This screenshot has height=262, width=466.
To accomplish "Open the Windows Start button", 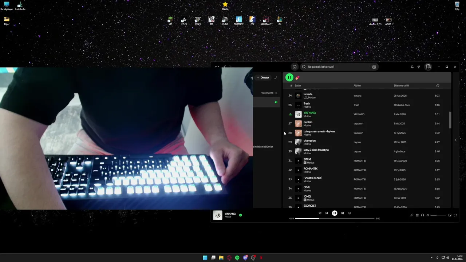I will (x=205, y=258).
